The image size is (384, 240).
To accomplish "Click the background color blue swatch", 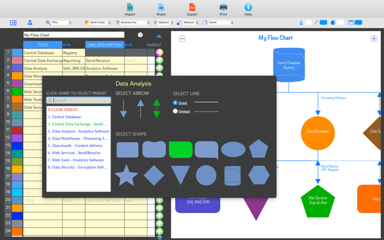I will point(358,23).
